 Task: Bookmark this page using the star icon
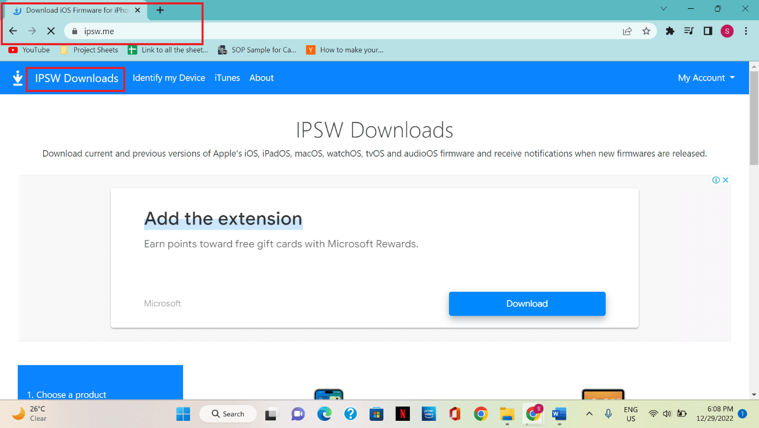click(x=646, y=31)
